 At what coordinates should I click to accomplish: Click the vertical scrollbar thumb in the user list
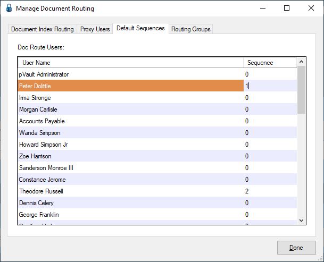[x=301, y=90]
